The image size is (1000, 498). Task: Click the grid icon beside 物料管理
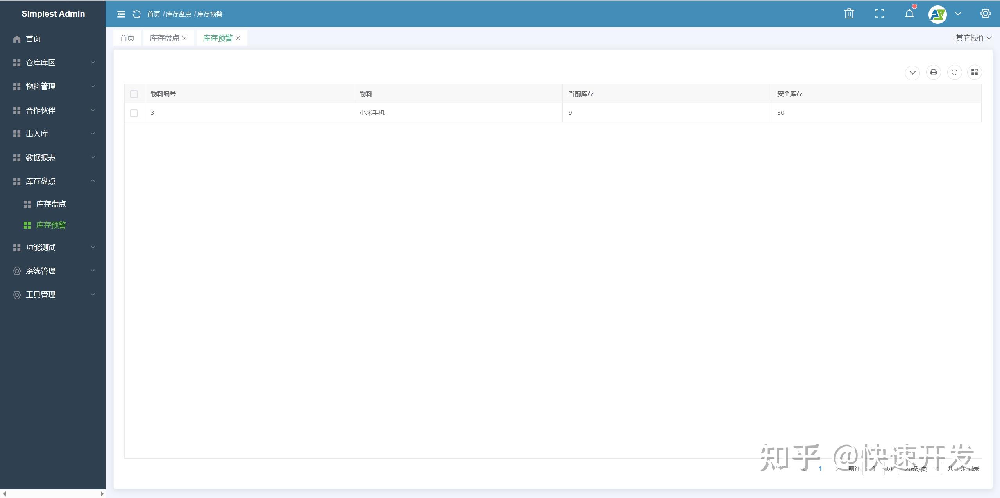click(16, 87)
